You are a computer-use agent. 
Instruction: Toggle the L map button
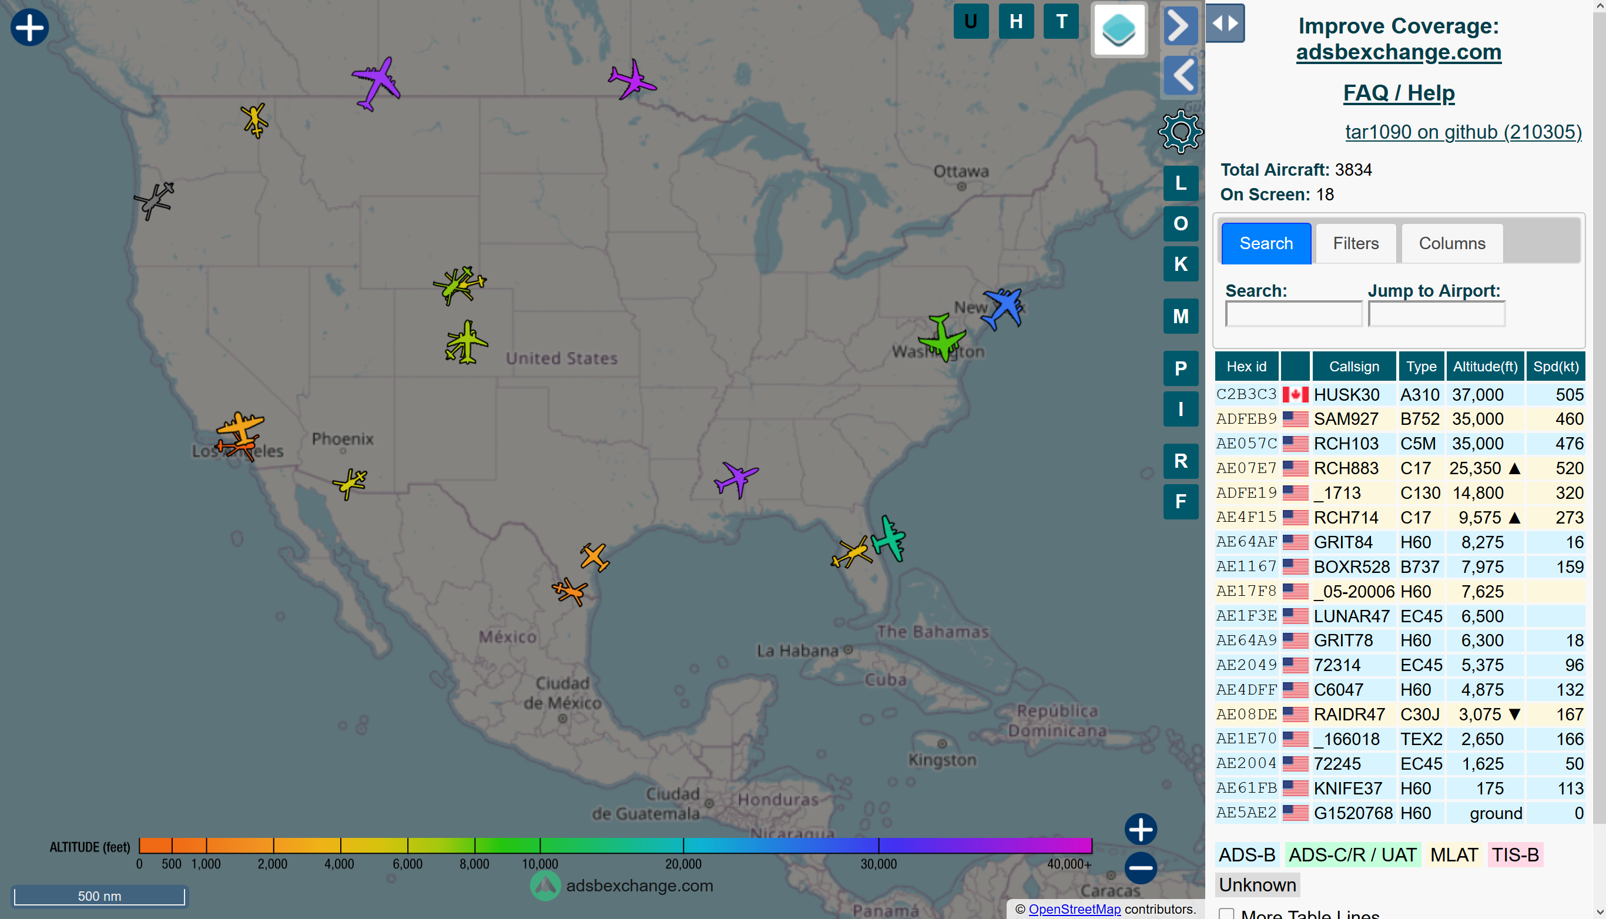(1181, 184)
